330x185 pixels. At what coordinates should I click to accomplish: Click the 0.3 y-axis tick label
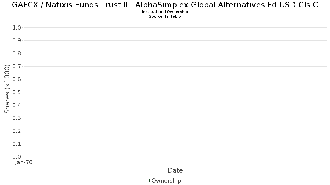(x=17, y=118)
